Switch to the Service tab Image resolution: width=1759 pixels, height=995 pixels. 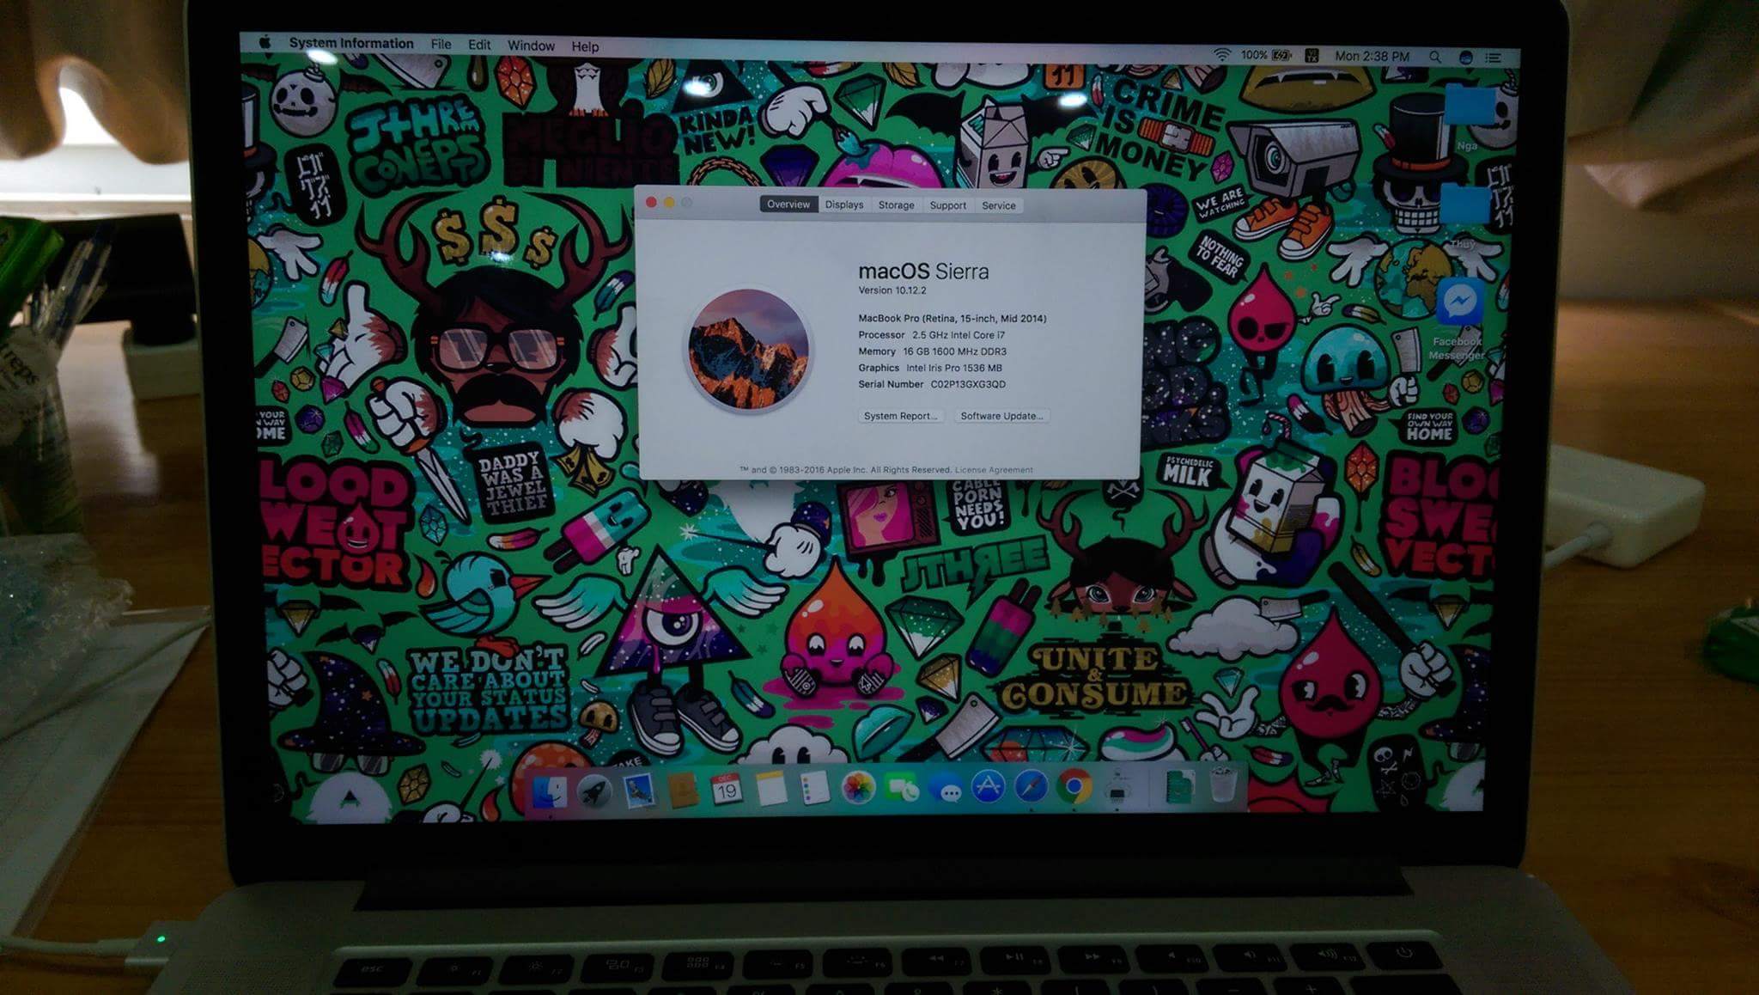[x=999, y=205]
